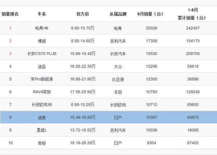Viewport: 217px width, 155px height.
Task: Open the 哈弗H6 model link
Action: (x=42, y=28)
